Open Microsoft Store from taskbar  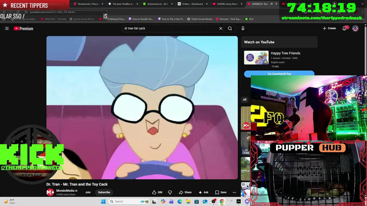[x=197, y=201]
